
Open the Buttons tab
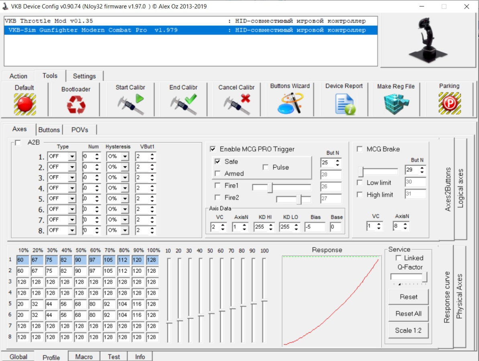pyautogui.click(x=49, y=130)
